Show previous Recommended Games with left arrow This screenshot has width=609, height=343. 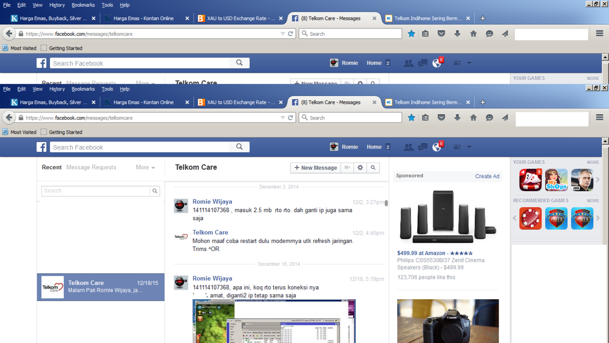(x=514, y=219)
